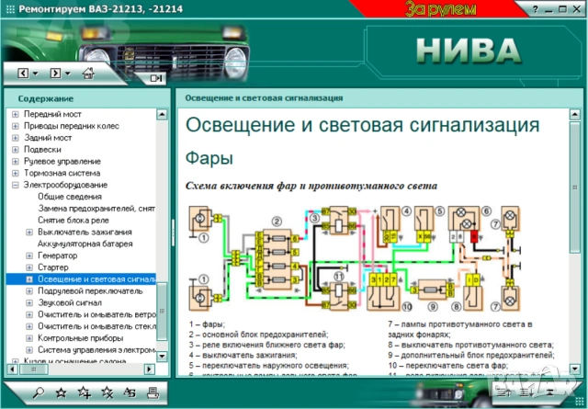Open search with the magnifier icon

tap(39, 392)
